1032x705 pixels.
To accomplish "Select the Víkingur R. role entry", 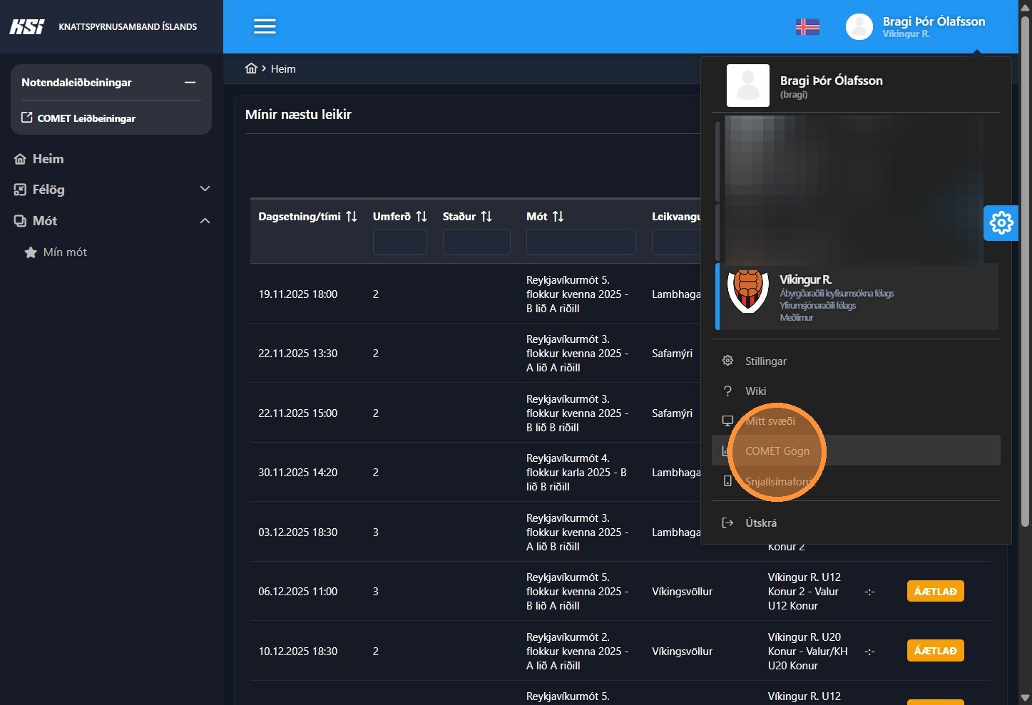I will click(x=857, y=297).
